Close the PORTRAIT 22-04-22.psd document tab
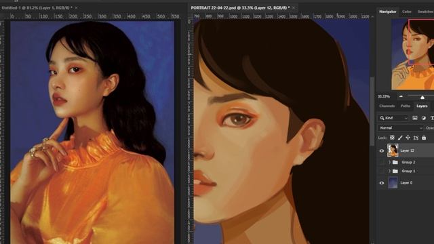The image size is (434, 244). coord(294,7)
